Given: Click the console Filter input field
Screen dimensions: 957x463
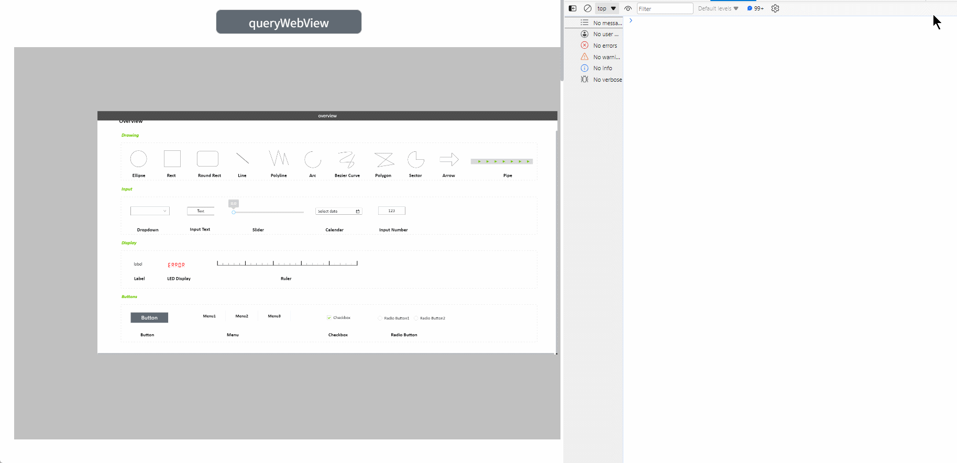Looking at the screenshot, I should tap(665, 8).
